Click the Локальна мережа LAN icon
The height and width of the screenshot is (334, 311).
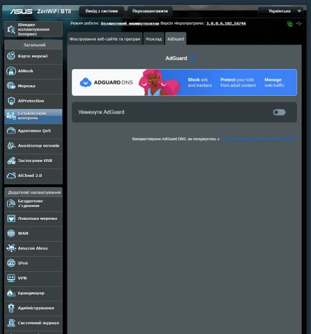click(x=11, y=218)
